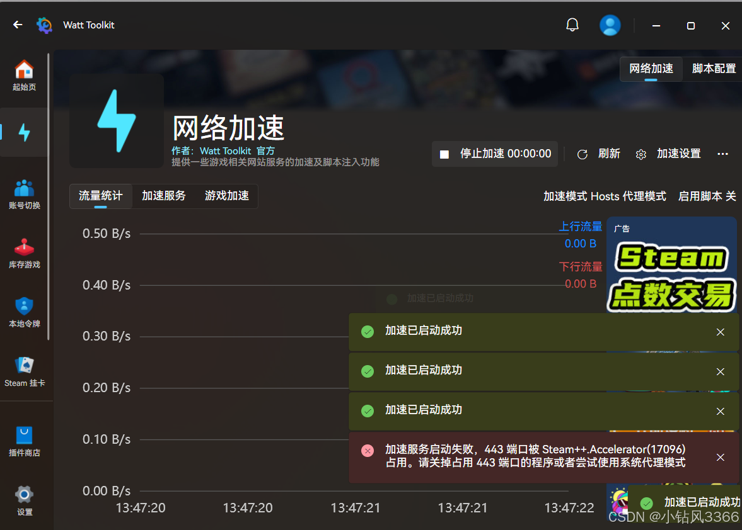Open the three-dots more options menu
The height and width of the screenshot is (530, 742).
click(722, 154)
